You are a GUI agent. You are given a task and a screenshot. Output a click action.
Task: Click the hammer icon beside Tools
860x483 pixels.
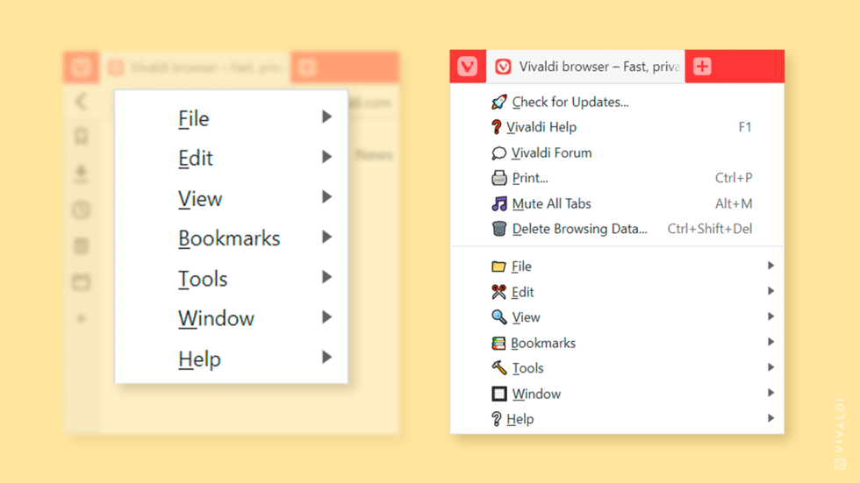[498, 368]
